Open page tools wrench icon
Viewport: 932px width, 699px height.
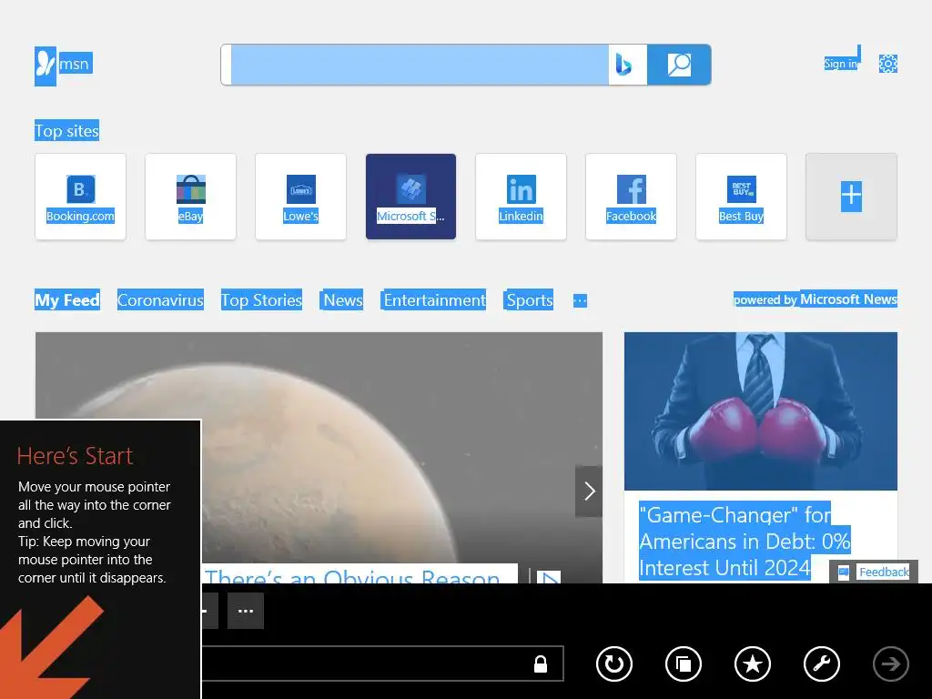tap(822, 664)
